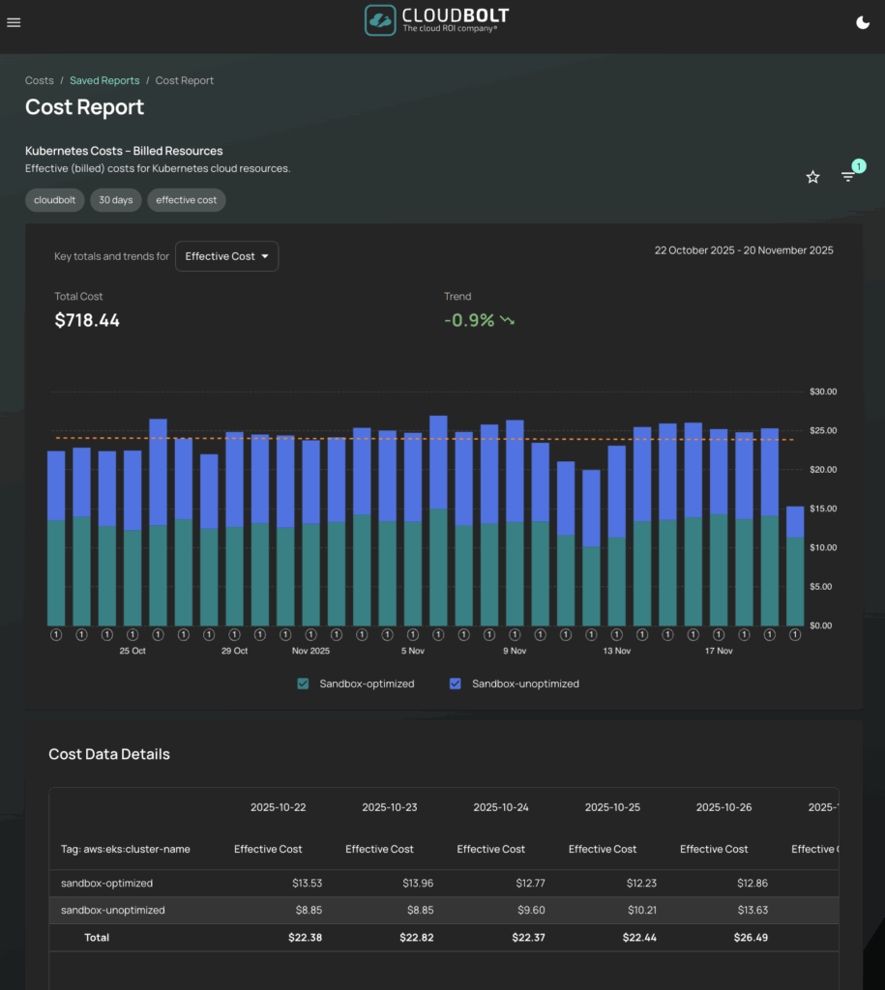Open the filter panel showing 1 active filter
Viewport: 885px width, 990px height.
[848, 176]
